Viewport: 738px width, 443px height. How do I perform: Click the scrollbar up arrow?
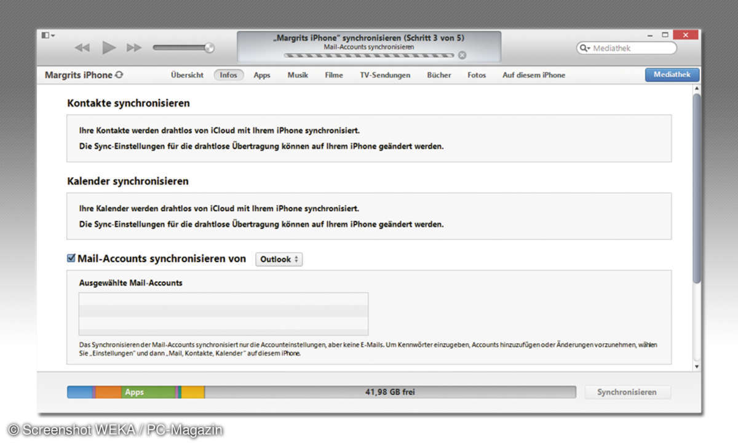pos(696,89)
